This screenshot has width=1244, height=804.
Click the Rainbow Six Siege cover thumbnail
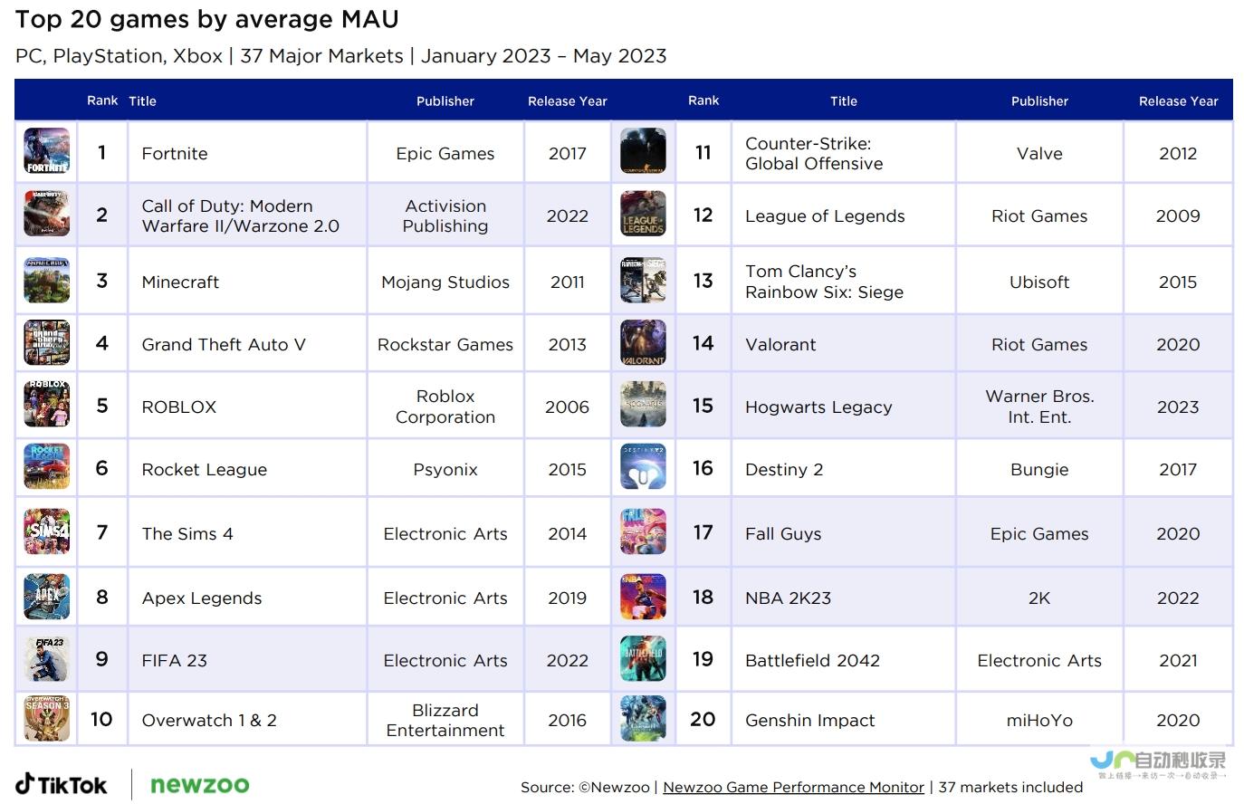coord(643,280)
